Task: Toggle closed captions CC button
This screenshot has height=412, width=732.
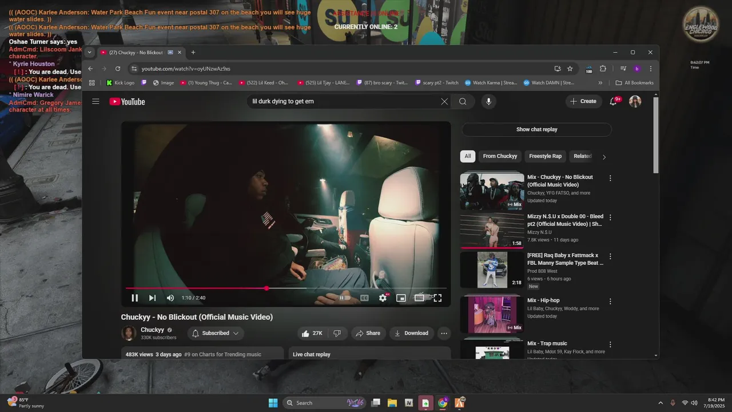Action: (x=364, y=298)
